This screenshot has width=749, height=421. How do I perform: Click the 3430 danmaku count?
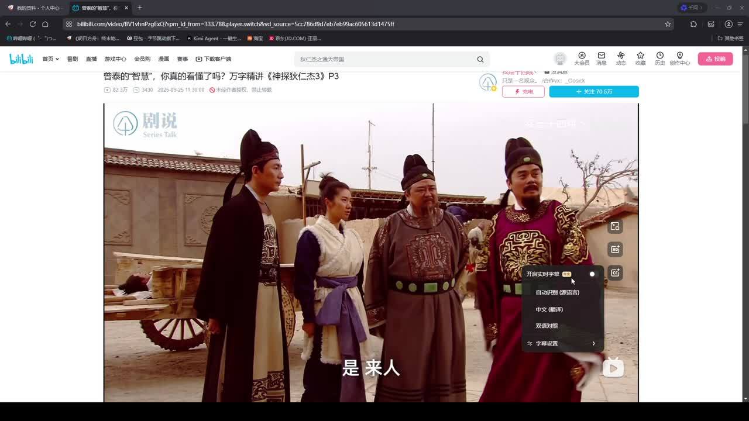(143, 90)
